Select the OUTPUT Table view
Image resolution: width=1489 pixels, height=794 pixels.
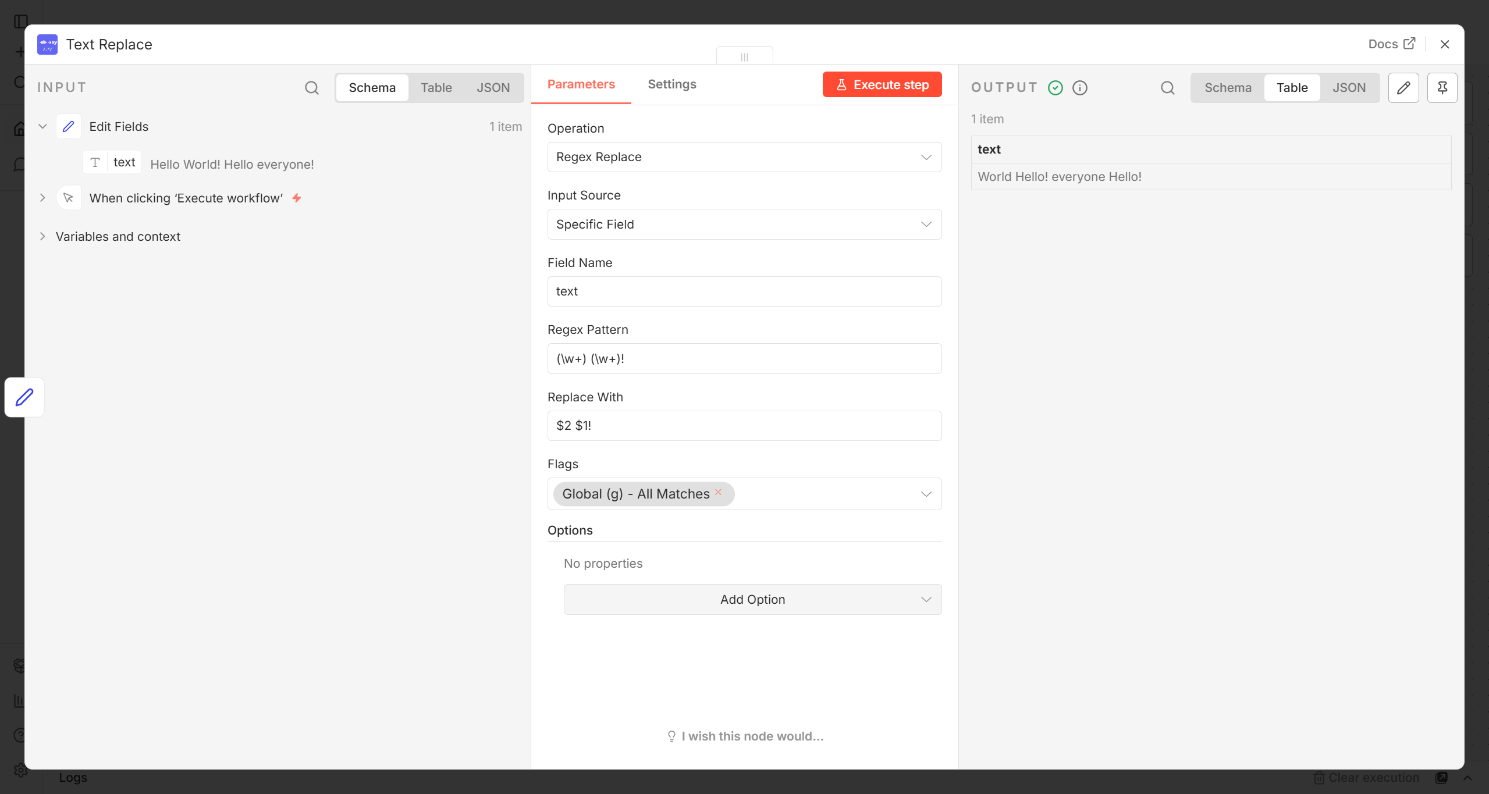click(1292, 88)
